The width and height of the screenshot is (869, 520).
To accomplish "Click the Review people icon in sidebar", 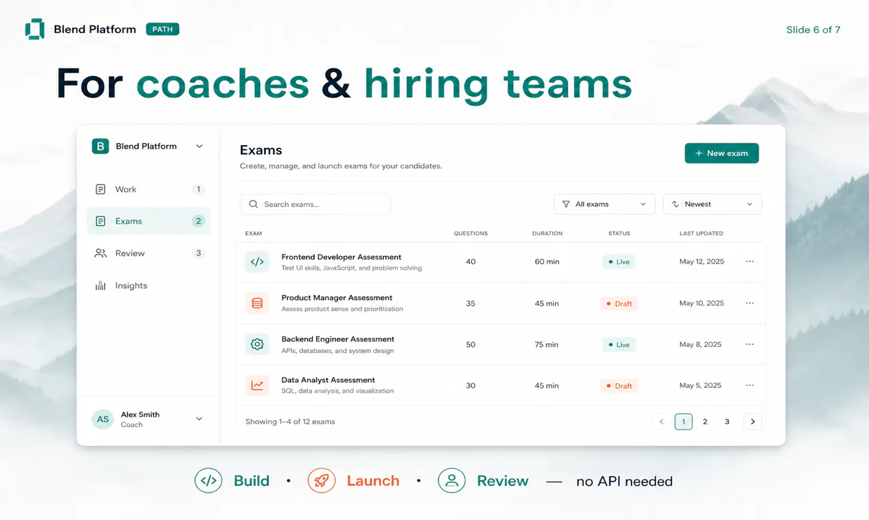I will (x=101, y=253).
